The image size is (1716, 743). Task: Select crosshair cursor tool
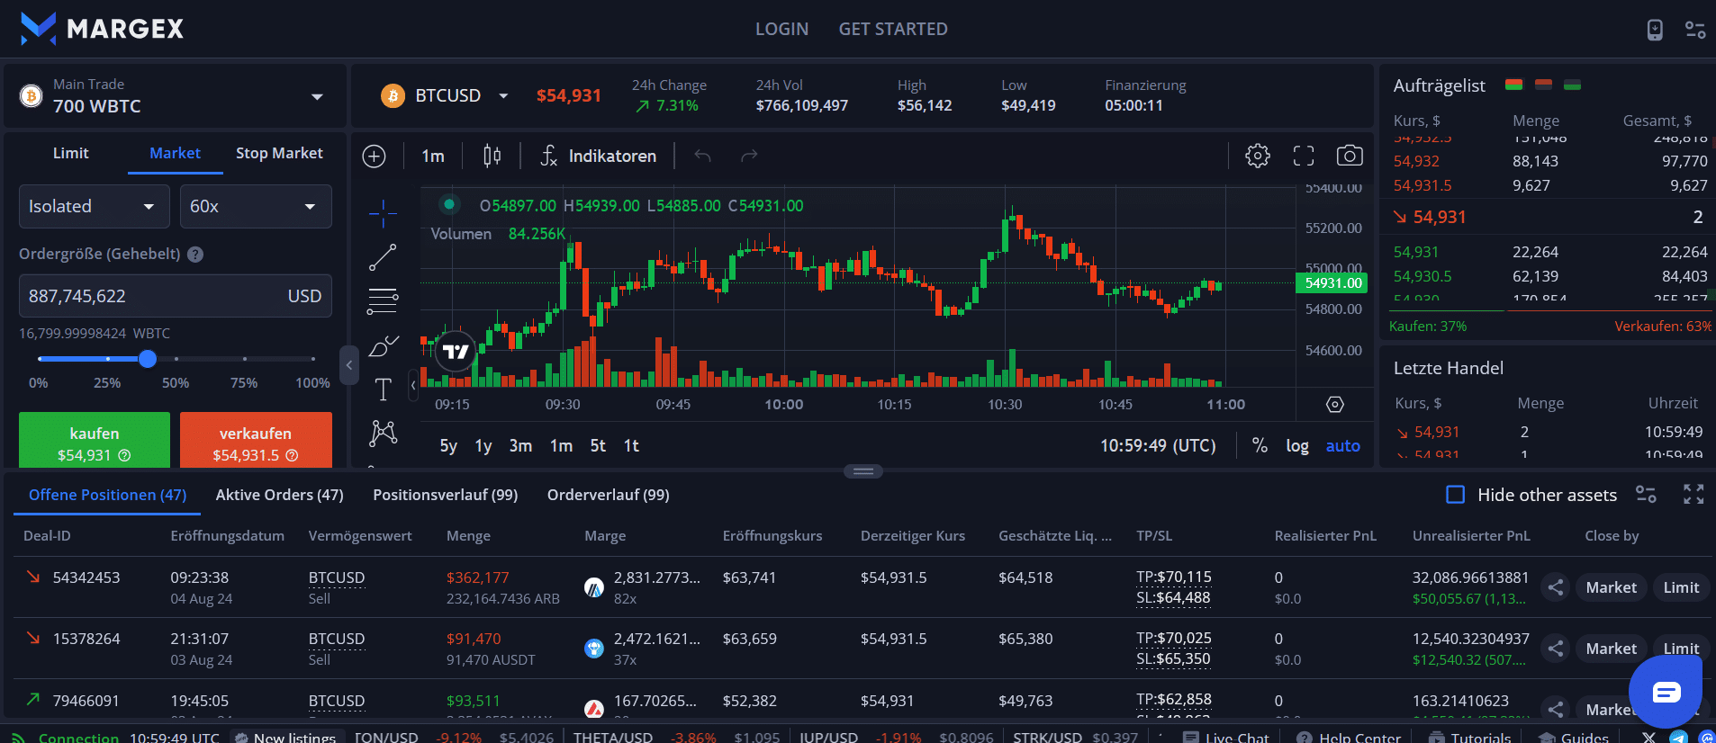point(383,213)
